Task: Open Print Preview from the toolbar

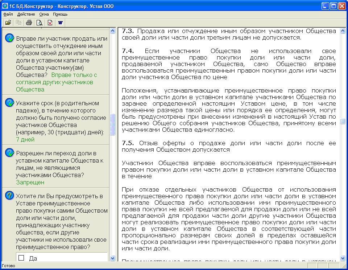Action: coord(39,23)
